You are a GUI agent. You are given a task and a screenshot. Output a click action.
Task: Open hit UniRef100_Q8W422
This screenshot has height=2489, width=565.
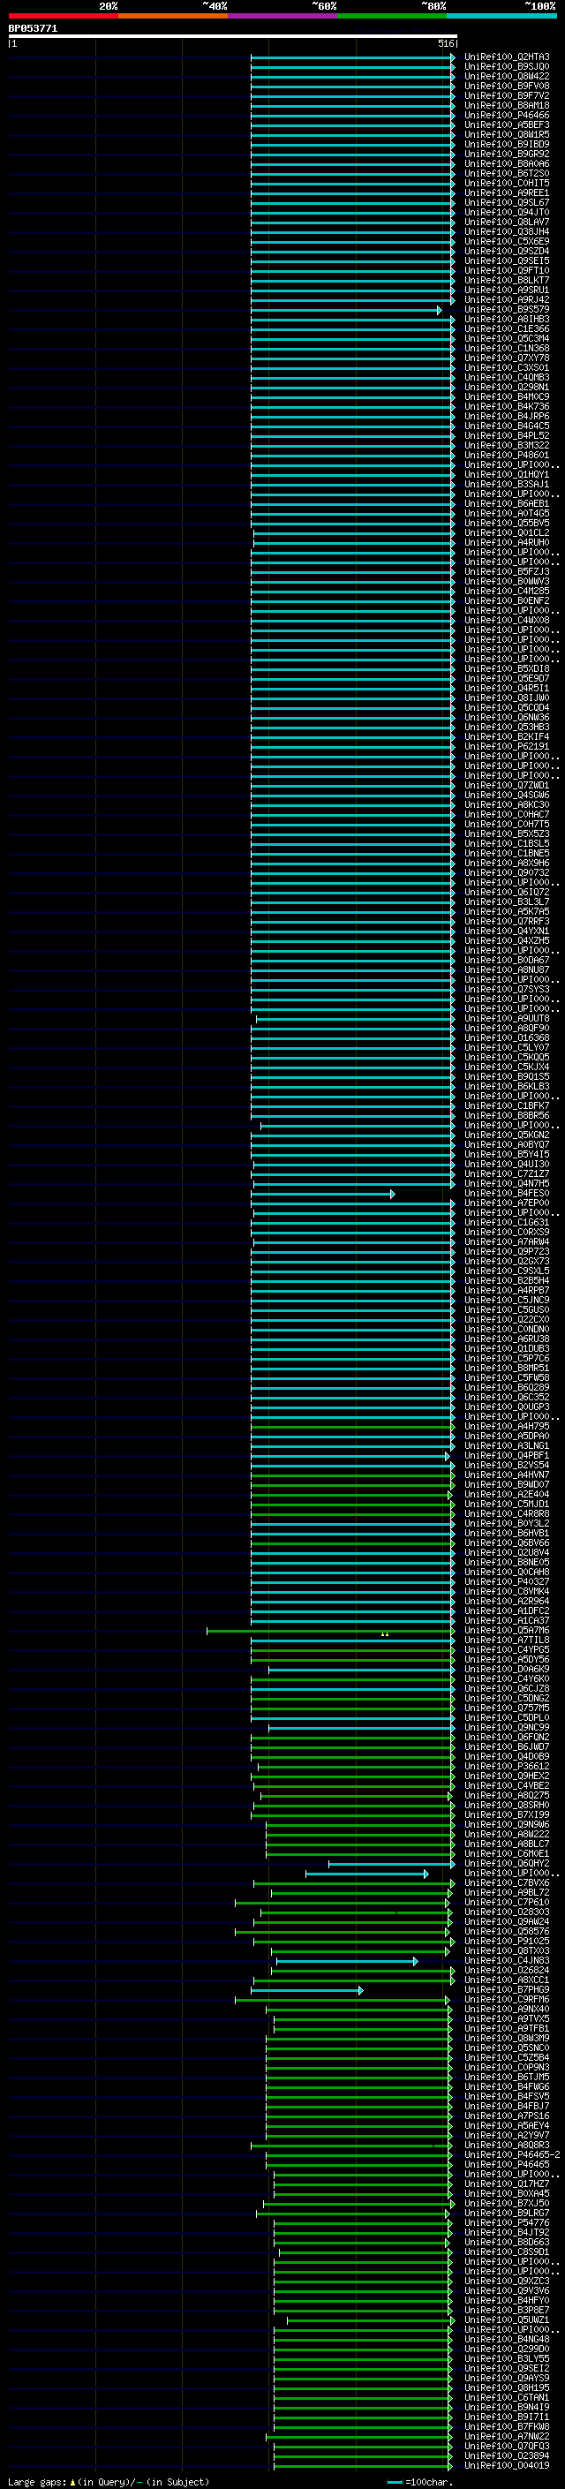click(507, 76)
